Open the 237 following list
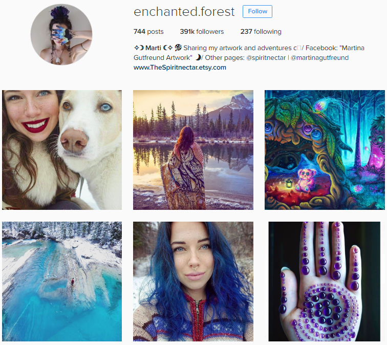The image size is (387, 345). click(261, 32)
